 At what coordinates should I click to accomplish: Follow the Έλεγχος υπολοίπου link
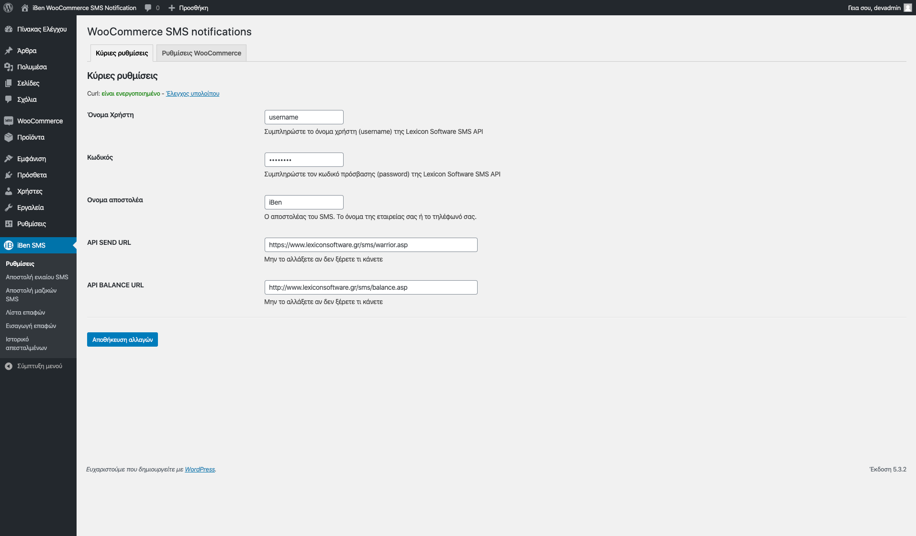point(192,94)
